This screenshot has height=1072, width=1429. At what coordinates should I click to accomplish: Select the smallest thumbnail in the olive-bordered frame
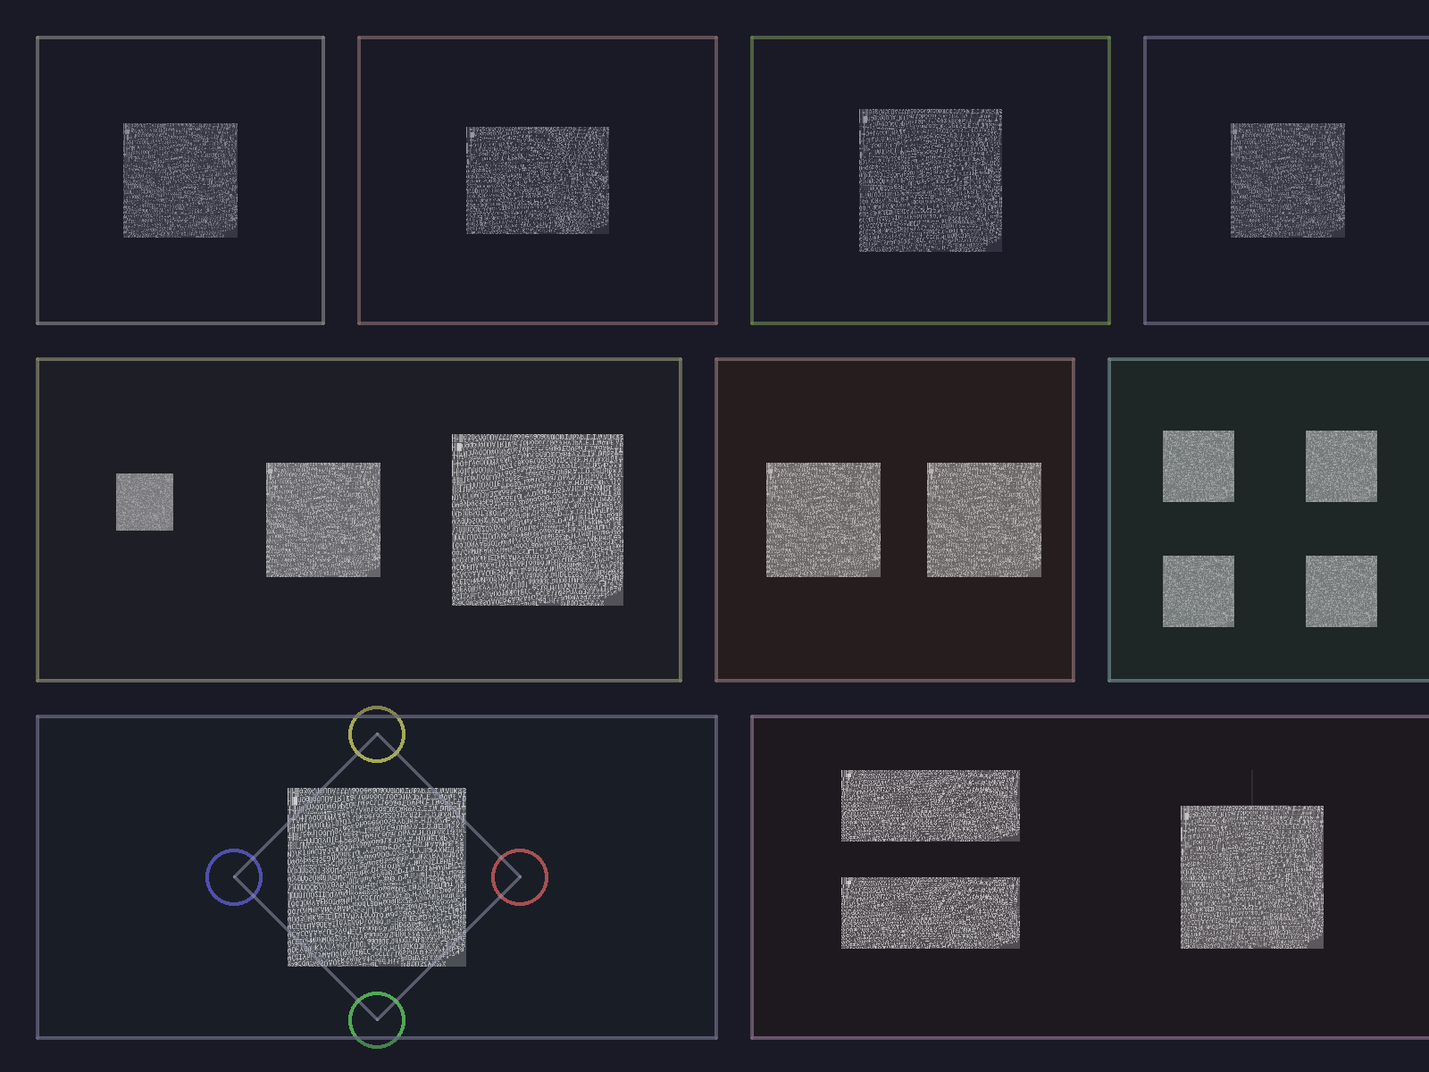pyautogui.click(x=145, y=502)
